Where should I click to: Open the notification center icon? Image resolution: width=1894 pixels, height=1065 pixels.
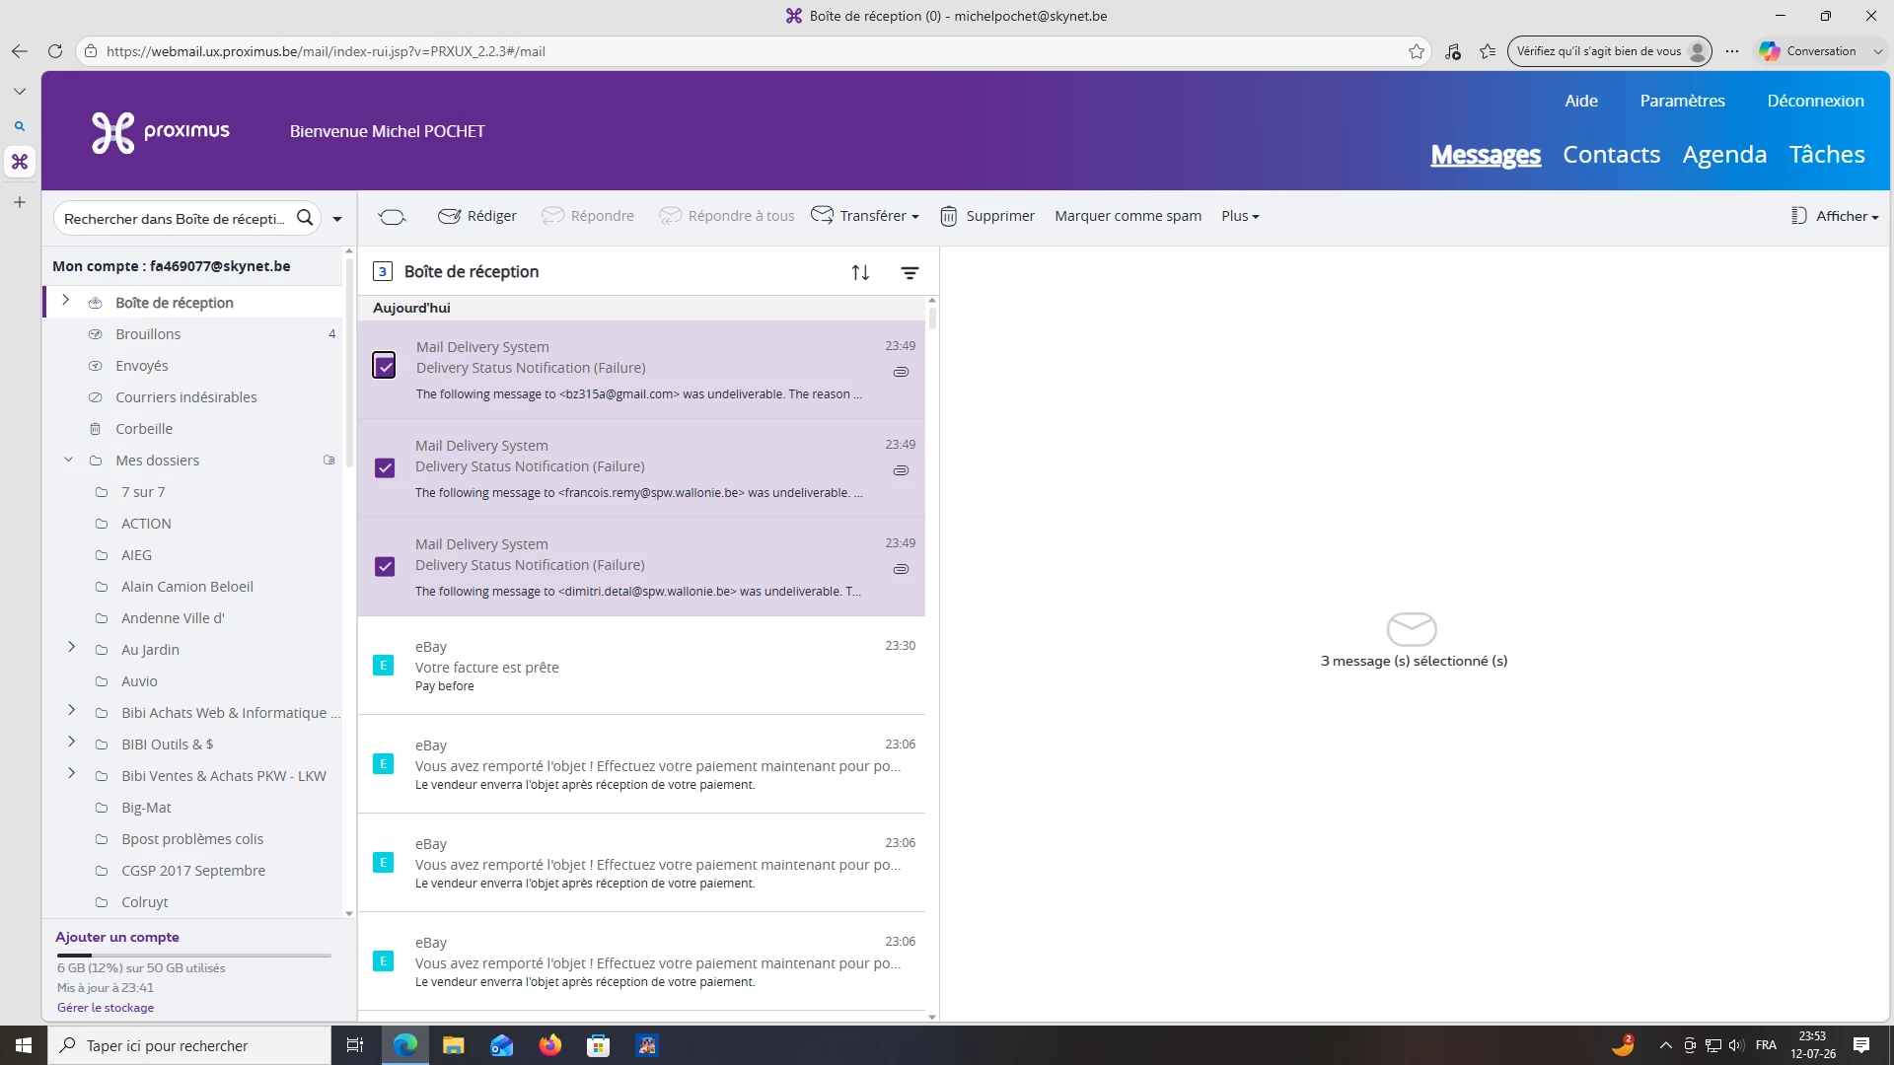tap(1861, 1045)
